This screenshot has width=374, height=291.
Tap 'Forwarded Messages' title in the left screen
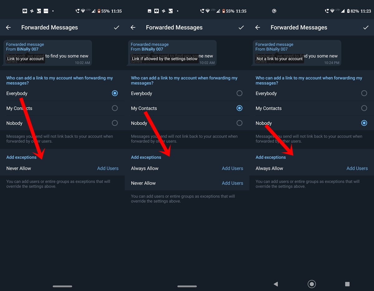pos(50,27)
